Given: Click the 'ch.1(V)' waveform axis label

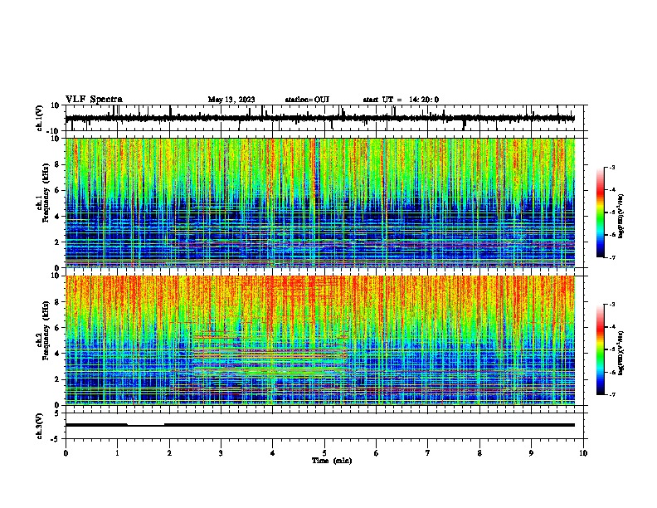Looking at the screenshot, I should pyautogui.click(x=40, y=118).
